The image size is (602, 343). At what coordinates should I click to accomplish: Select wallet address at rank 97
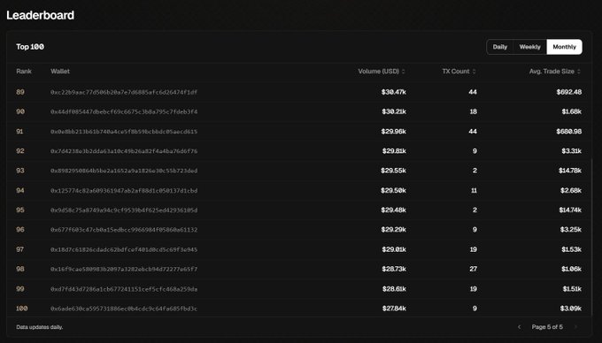tap(124, 249)
